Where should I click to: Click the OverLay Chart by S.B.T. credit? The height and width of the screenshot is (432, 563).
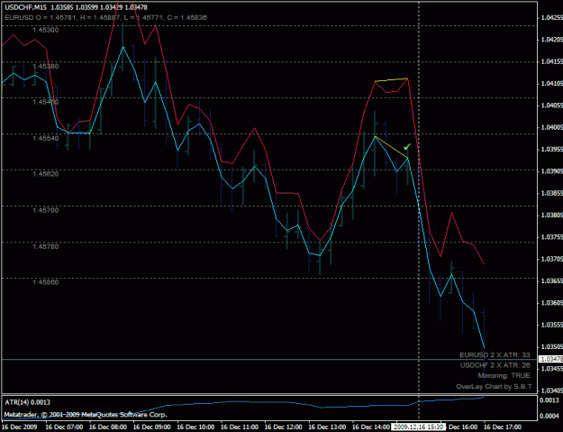pos(495,387)
